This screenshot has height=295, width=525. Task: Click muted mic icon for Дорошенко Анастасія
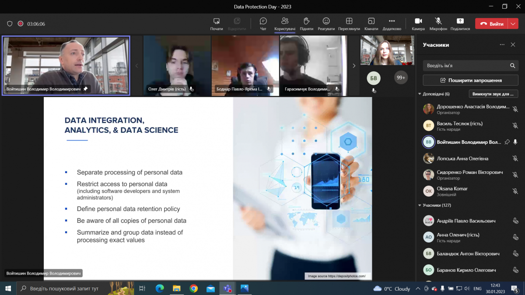tap(515, 109)
